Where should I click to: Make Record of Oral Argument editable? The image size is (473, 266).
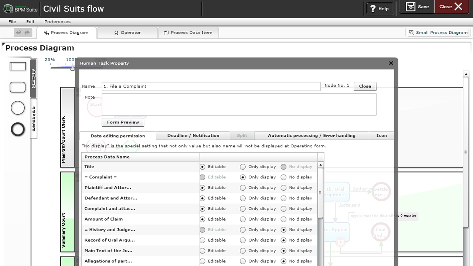click(203, 240)
